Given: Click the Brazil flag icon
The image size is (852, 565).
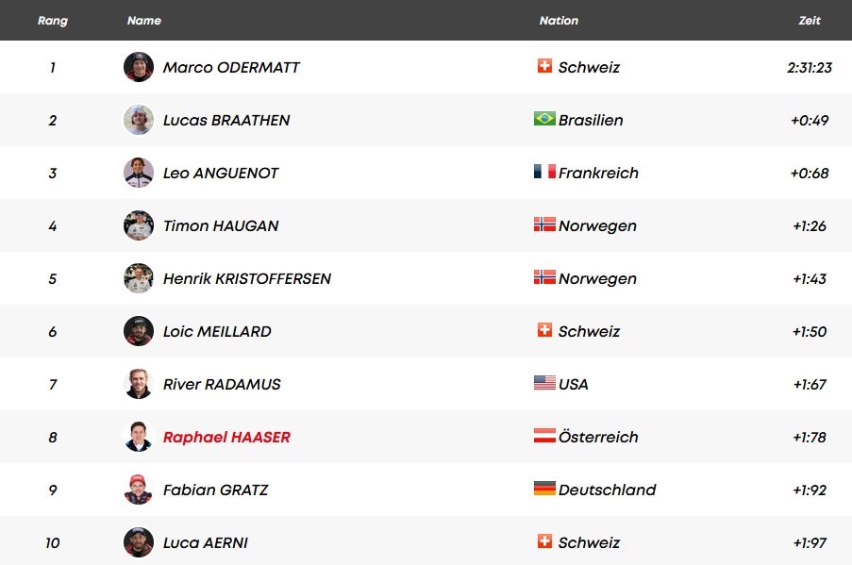Looking at the screenshot, I should (544, 119).
